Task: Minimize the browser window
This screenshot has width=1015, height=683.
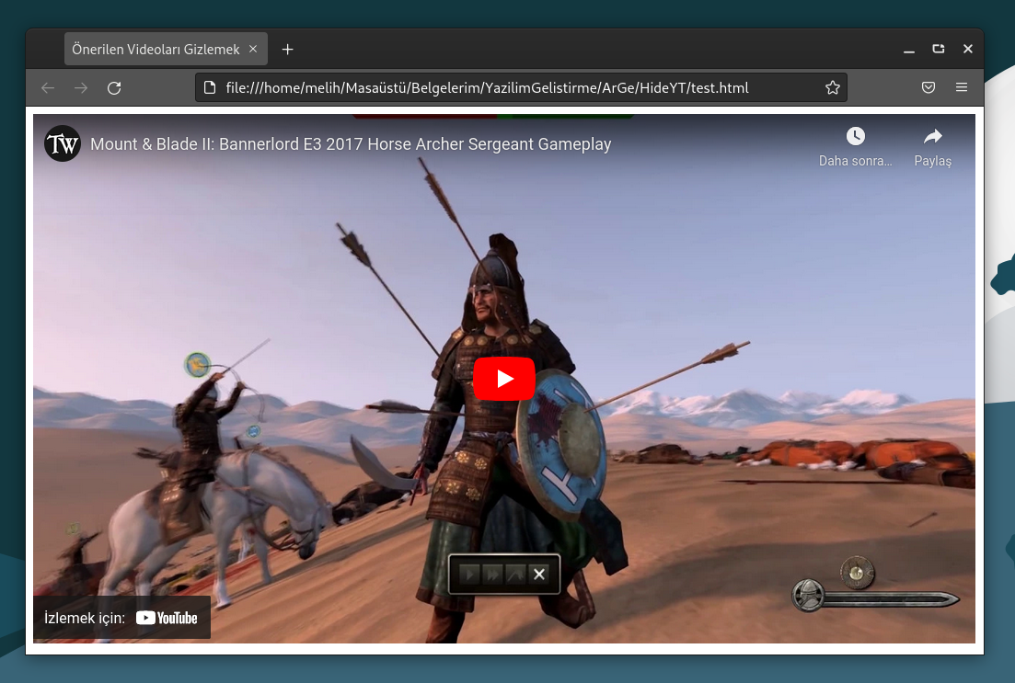Action: tap(909, 49)
